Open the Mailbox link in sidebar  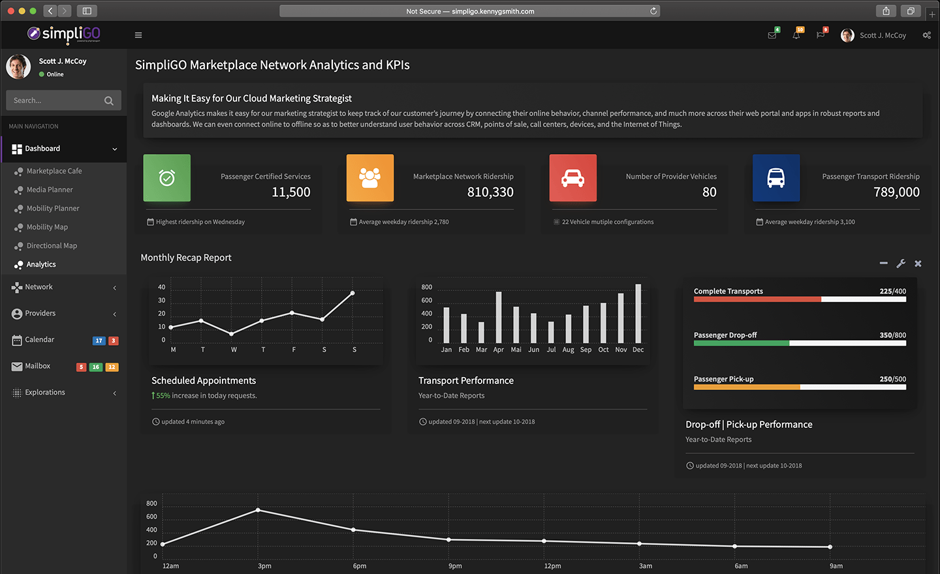tap(38, 366)
